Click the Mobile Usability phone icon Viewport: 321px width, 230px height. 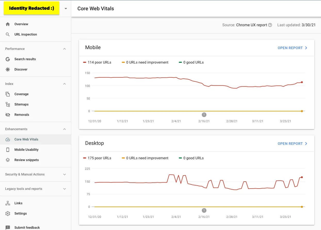[8, 150]
